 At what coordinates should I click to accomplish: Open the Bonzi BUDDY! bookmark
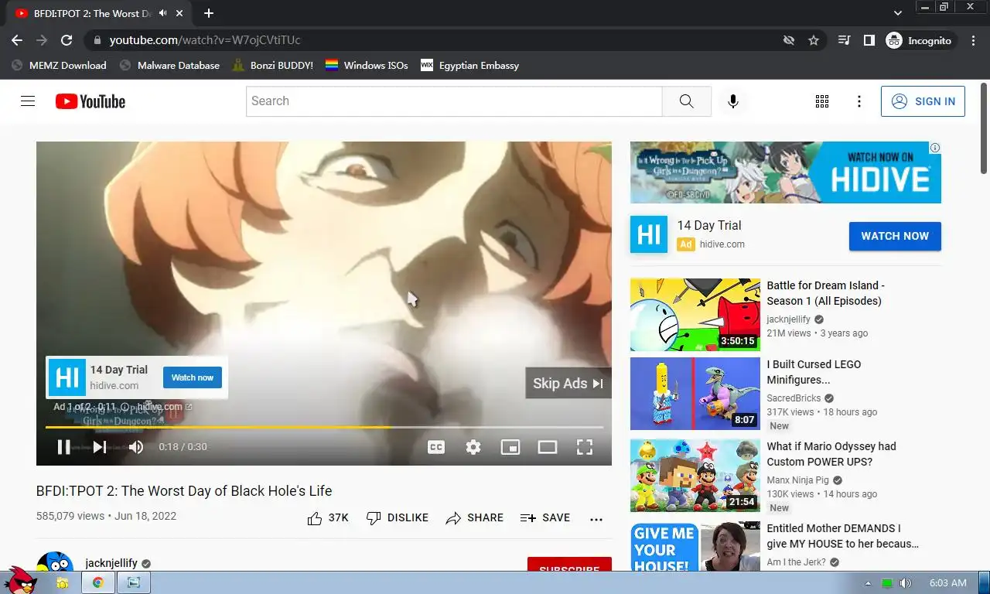(273, 66)
